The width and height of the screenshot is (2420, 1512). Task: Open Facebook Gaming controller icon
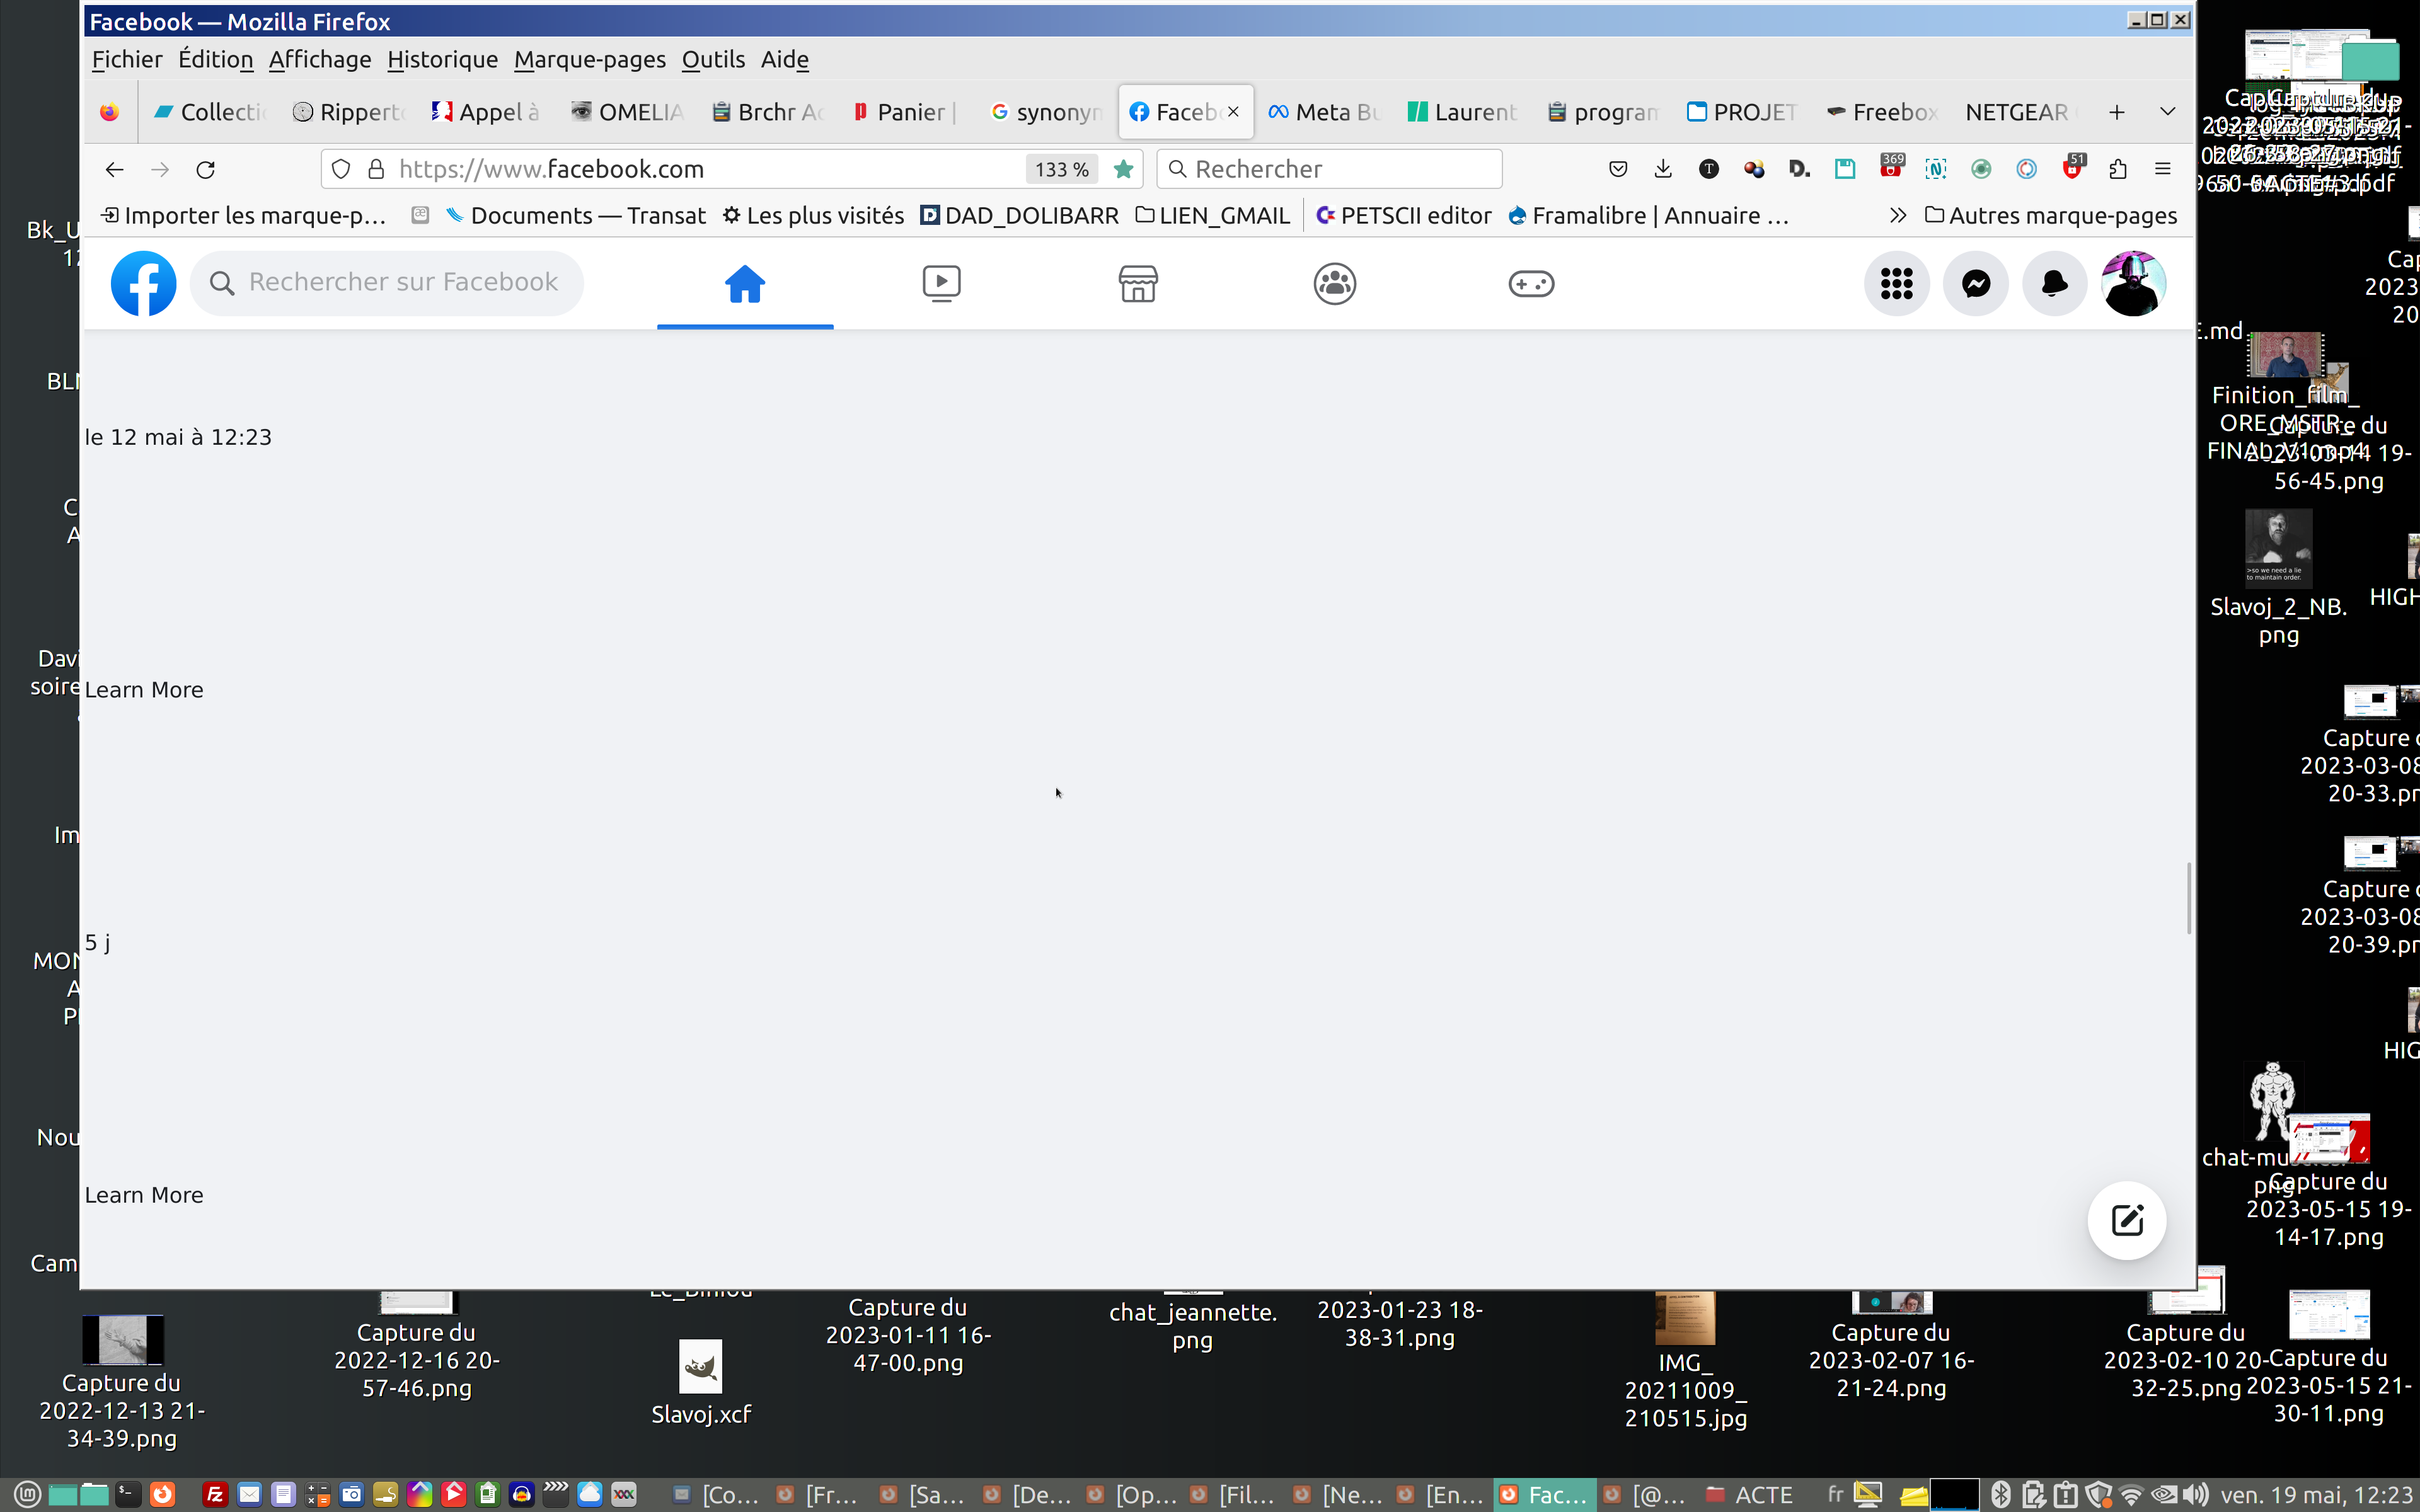coord(1530,284)
